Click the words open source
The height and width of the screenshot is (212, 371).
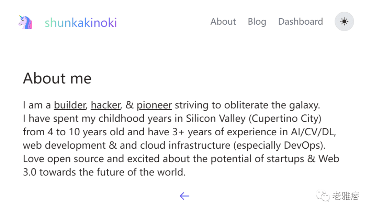pos(76,159)
